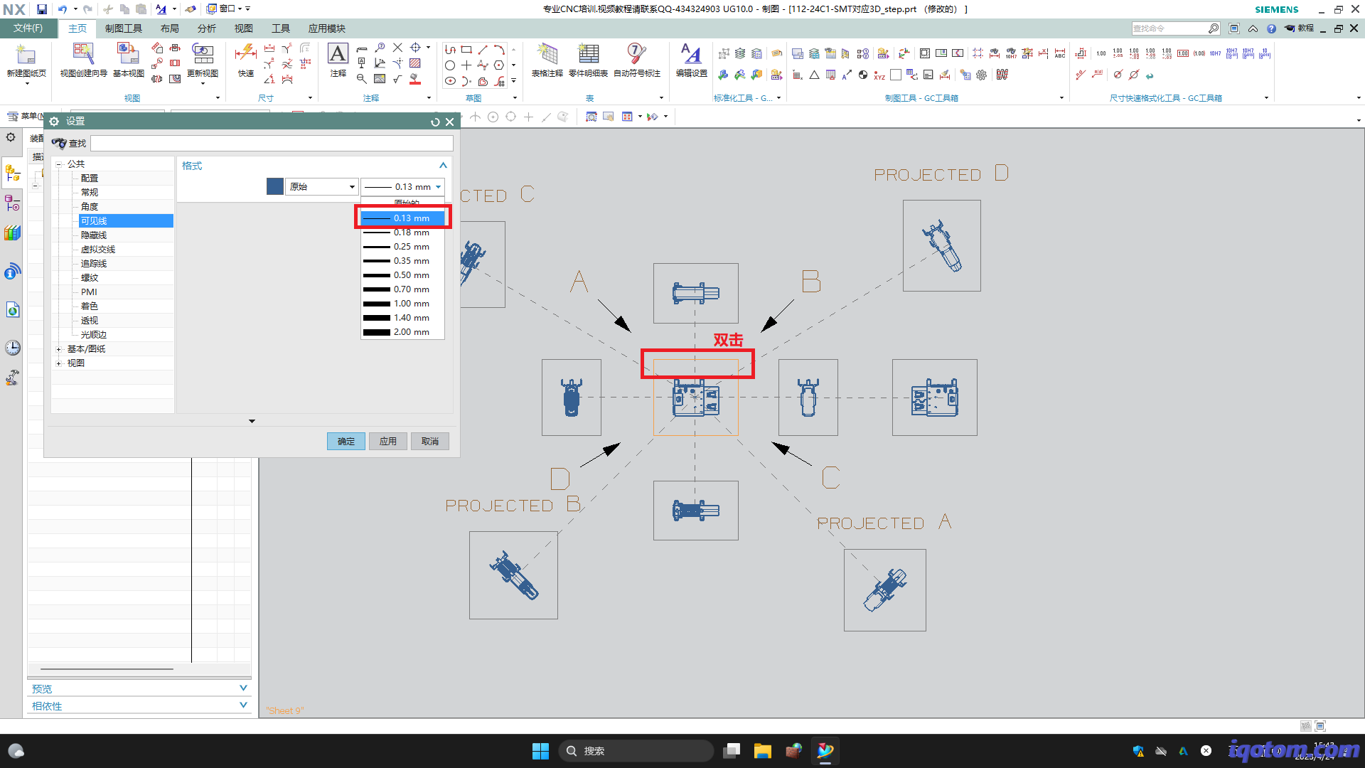Click the New Sheet (新建图纸页) icon
The height and width of the screenshot is (768, 1365).
(x=26, y=56)
